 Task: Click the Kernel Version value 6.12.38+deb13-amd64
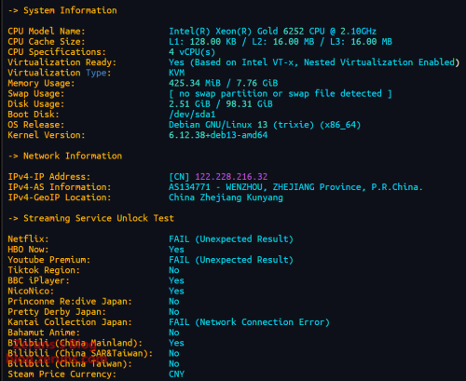[x=218, y=135]
